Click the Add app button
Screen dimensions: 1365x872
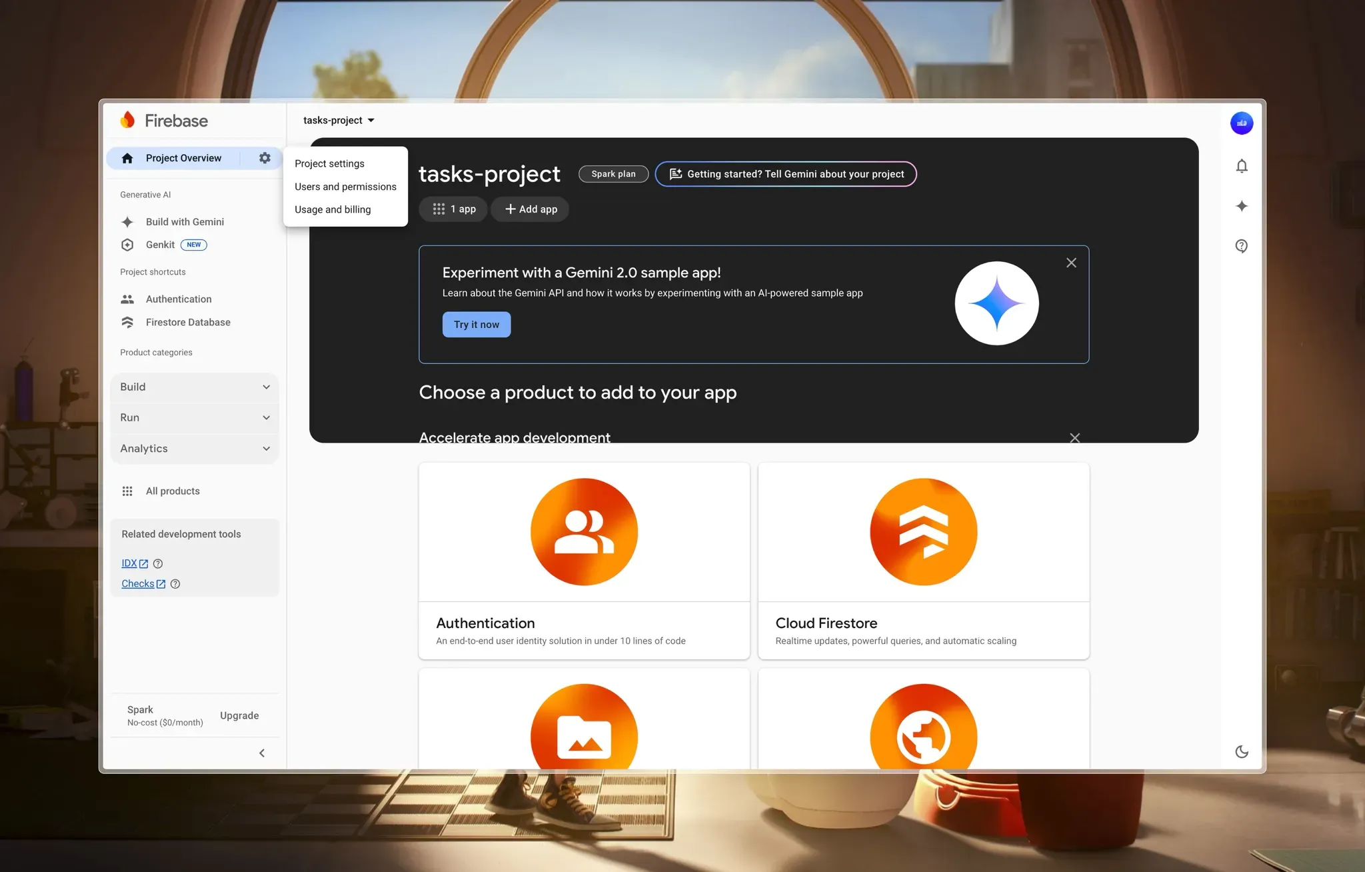pyautogui.click(x=531, y=209)
